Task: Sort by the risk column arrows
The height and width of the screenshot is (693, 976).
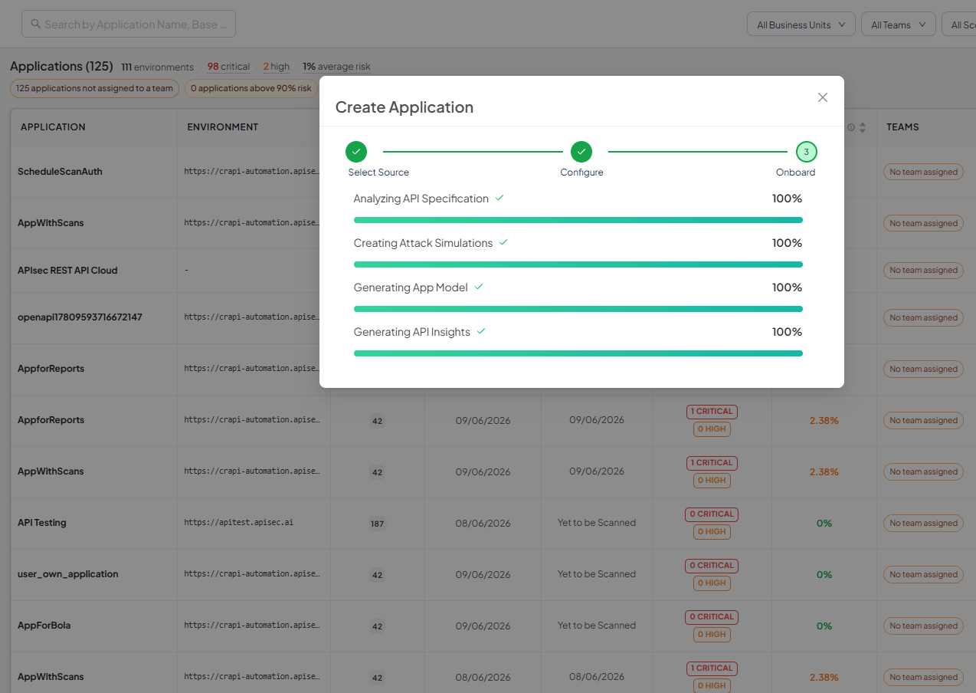Action: (x=863, y=127)
